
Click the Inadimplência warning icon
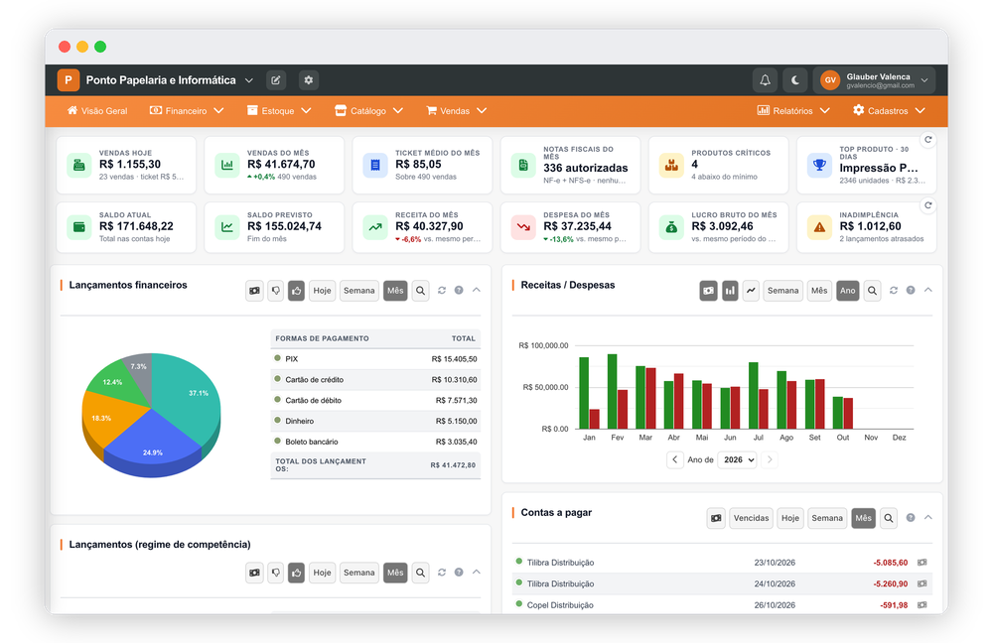[x=819, y=227]
